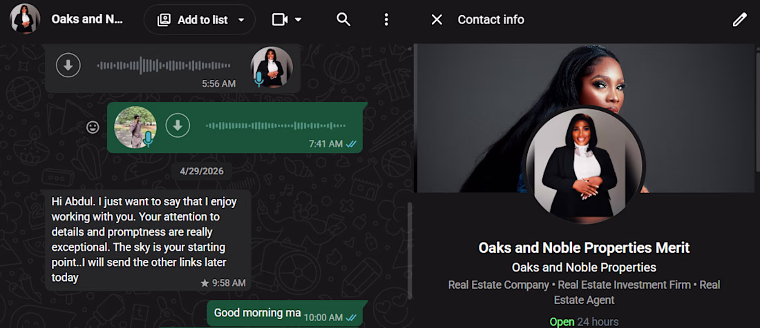Image resolution: width=760 pixels, height=328 pixels.
Task: Click the Oaks and N... chat title
Action: 87,19
